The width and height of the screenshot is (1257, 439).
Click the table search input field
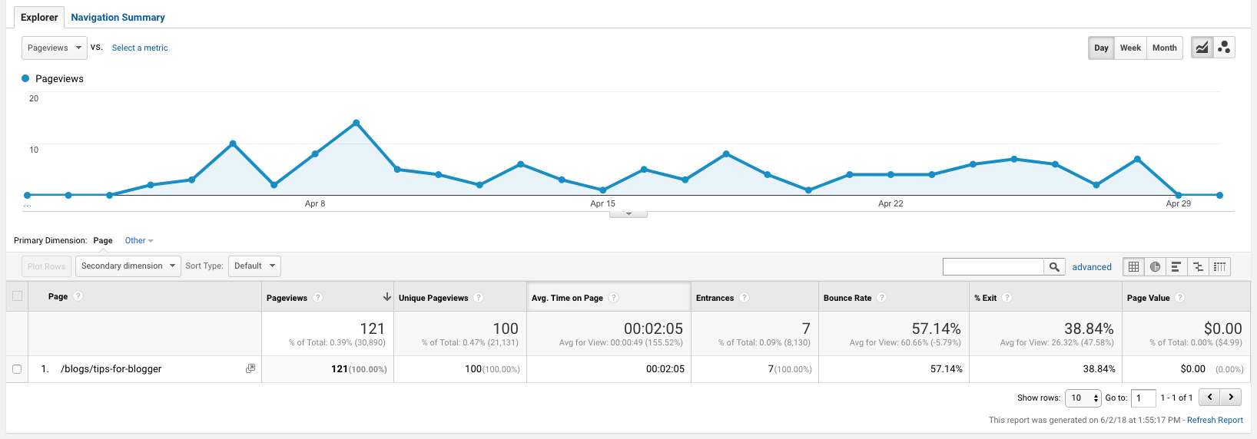(x=993, y=266)
